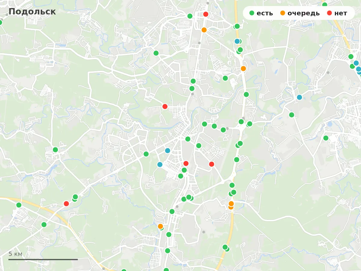
Task: Click the orange 'очередь' legend entry
Action: click(x=300, y=13)
